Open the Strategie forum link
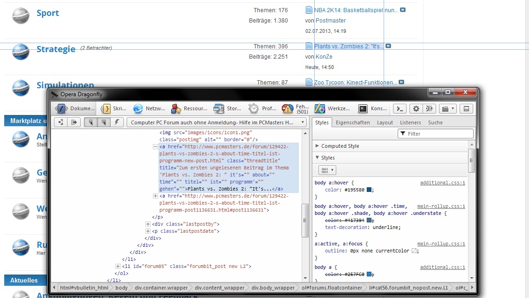Screen dimensions: 529x298 pos(56,49)
